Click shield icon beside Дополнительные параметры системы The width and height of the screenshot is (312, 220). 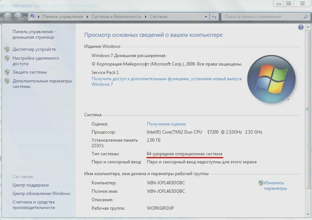click(7, 81)
